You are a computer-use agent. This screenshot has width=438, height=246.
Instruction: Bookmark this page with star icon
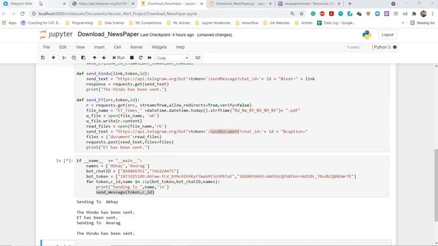[301, 14]
